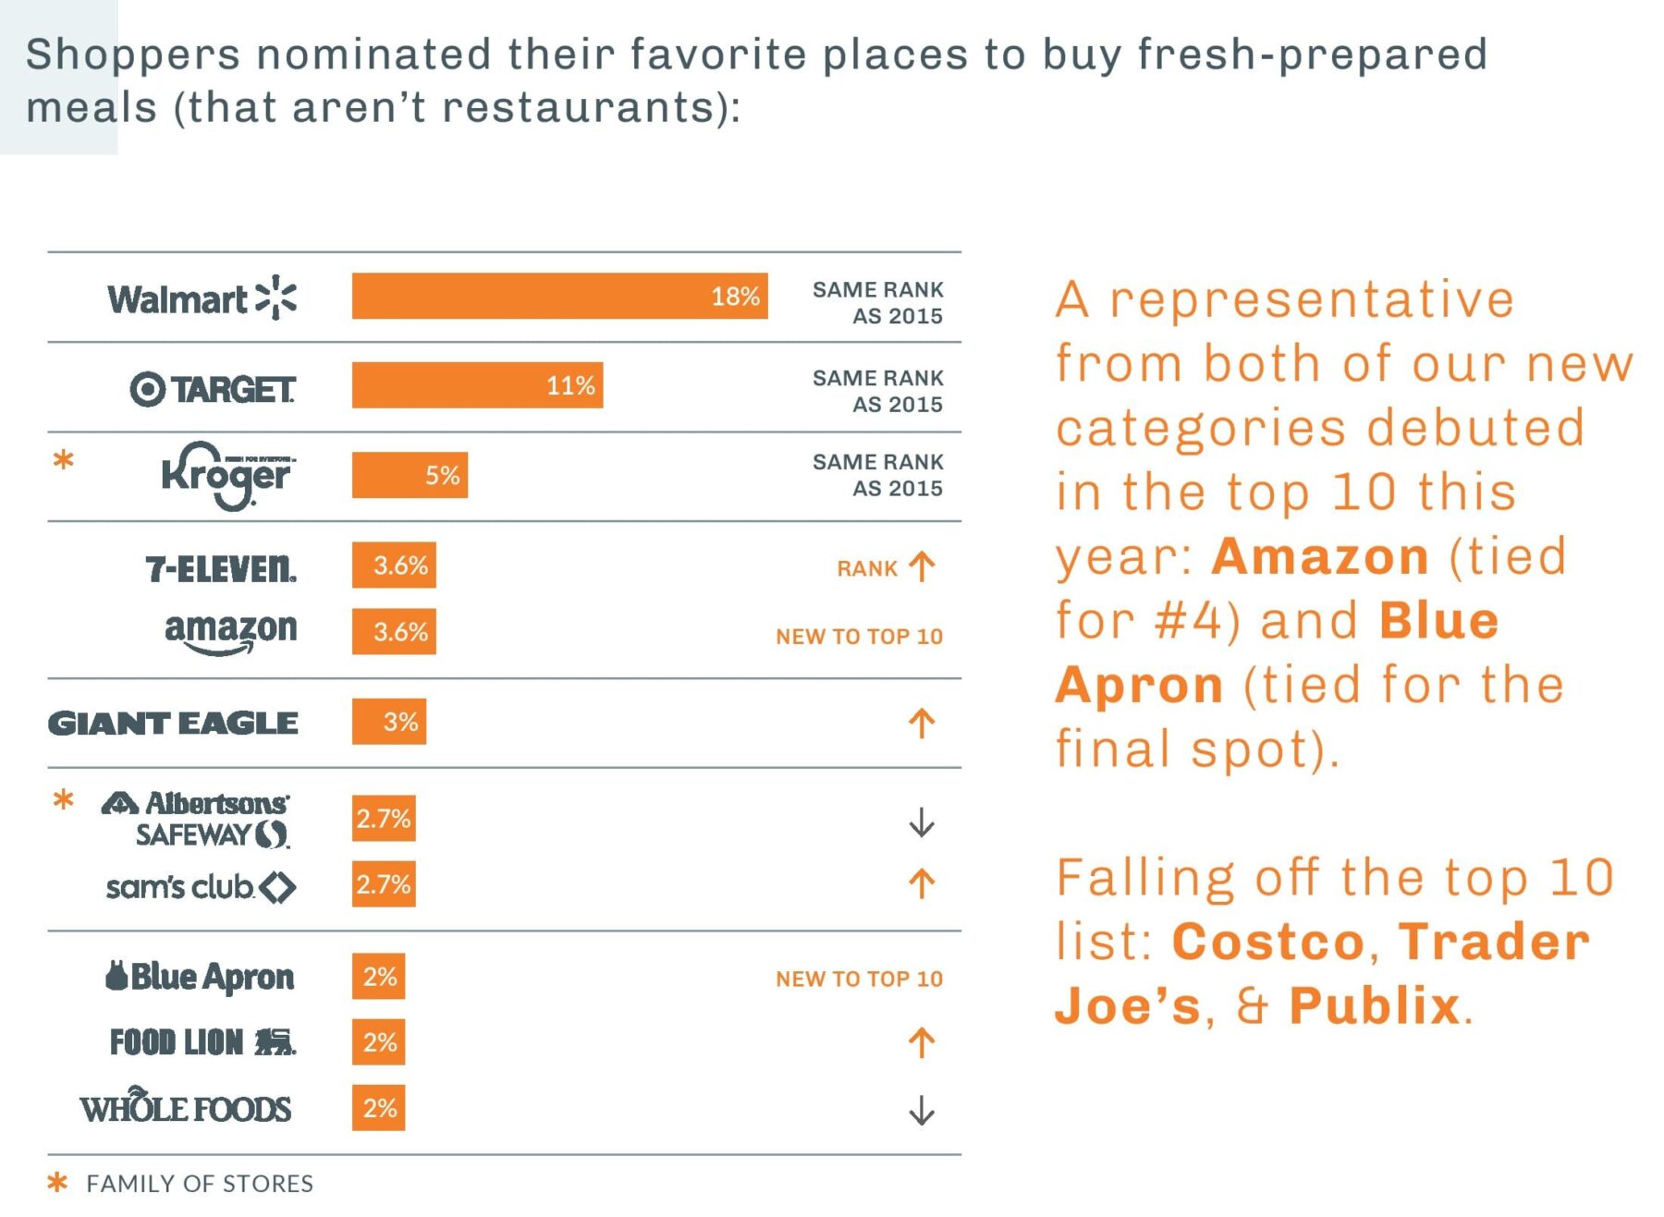Click the bold Publix text
Viewport: 1664px width, 1217px height.
pyautogui.click(x=1374, y=1005)
